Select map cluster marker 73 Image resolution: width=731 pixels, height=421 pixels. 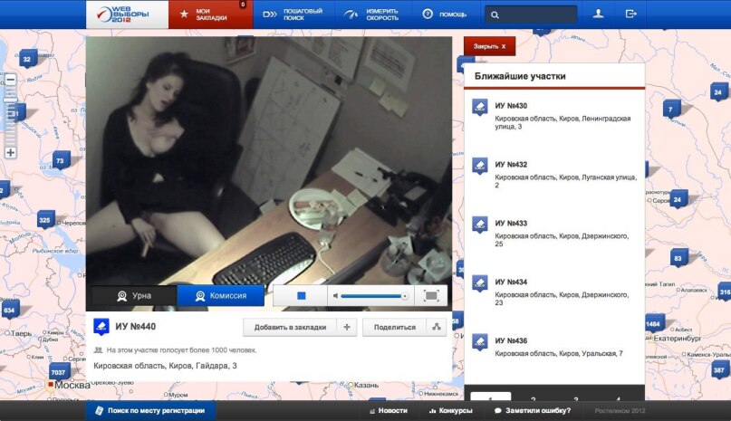tap(61, 160)
